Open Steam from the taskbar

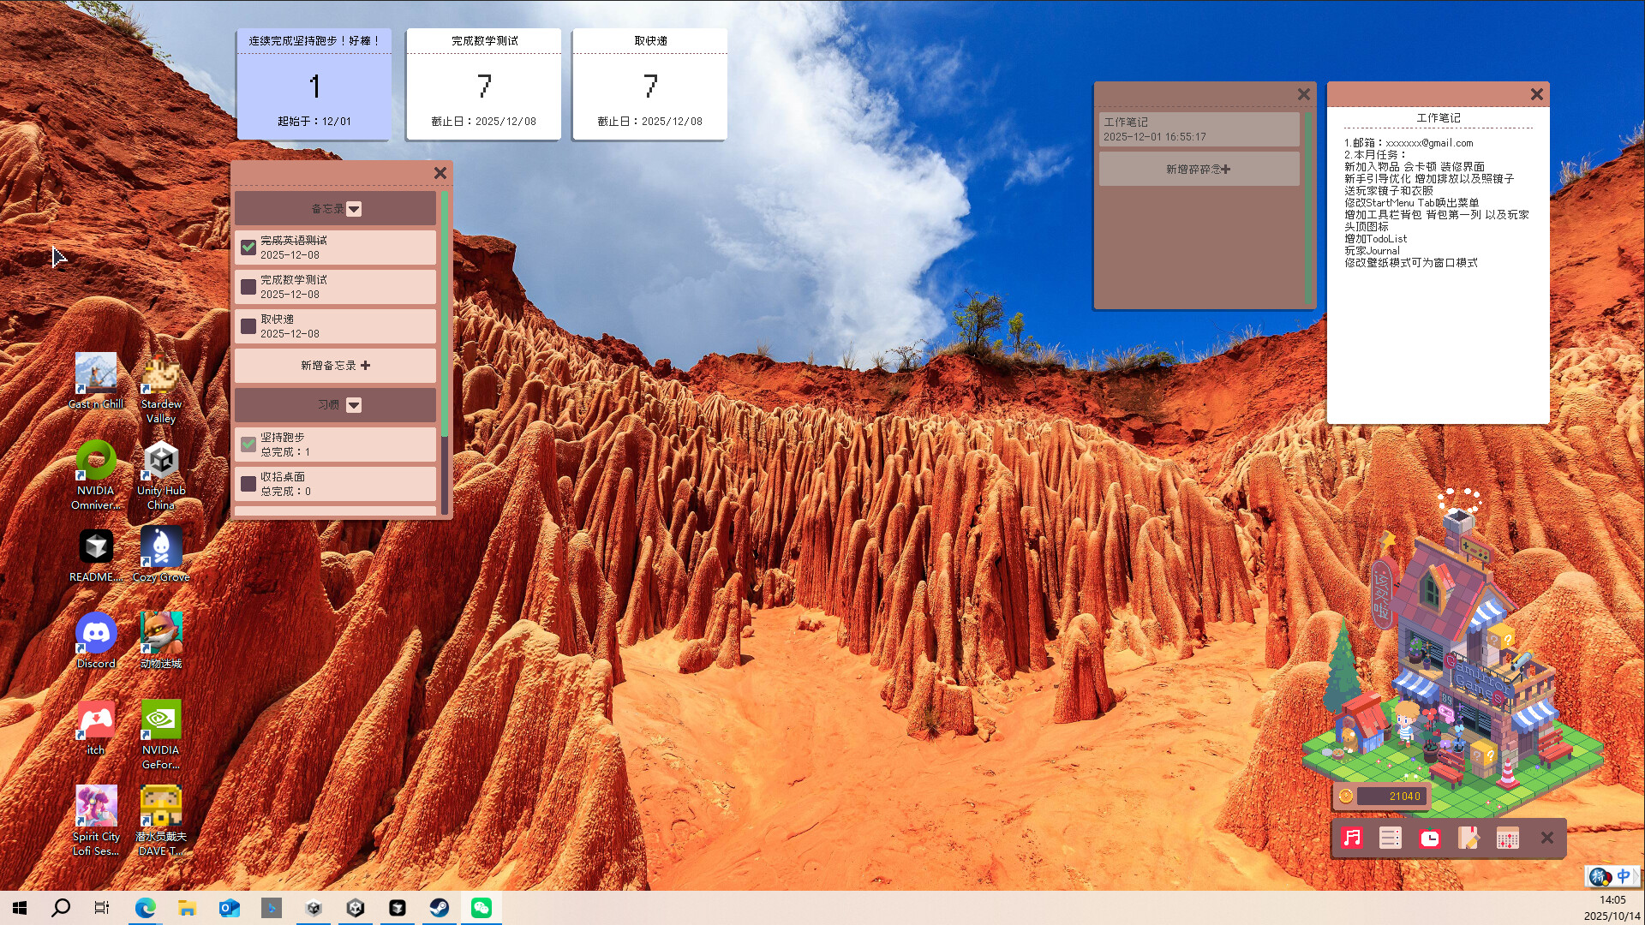[439, 908]
